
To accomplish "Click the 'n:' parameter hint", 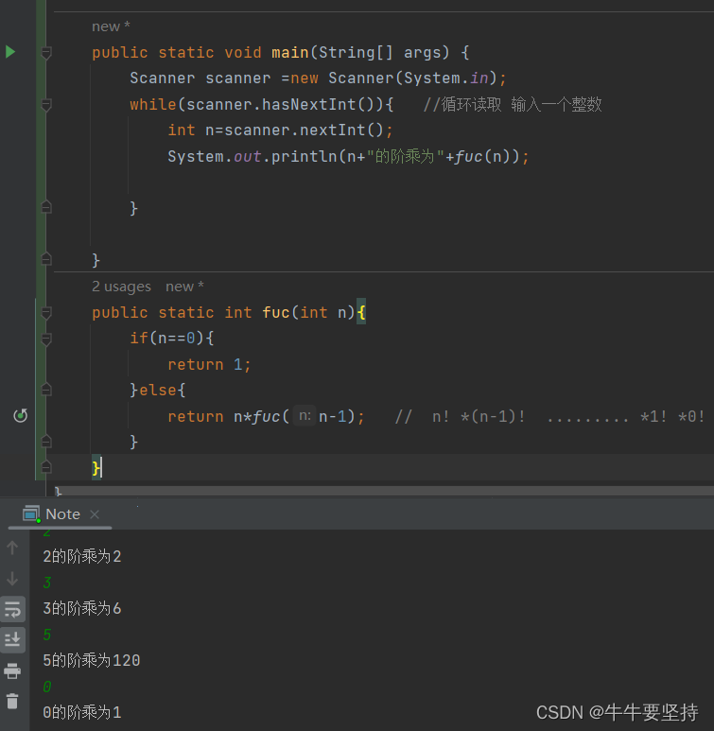I will (x=305, y=415).
